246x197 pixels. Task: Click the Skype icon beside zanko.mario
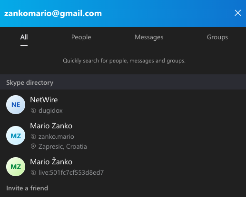[x=33, y=136]
